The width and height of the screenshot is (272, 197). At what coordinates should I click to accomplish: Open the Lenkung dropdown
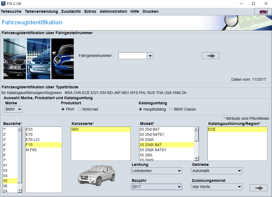coord(179,171)
